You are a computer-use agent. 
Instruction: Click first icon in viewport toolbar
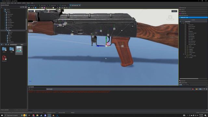click(x=29, y=8)
